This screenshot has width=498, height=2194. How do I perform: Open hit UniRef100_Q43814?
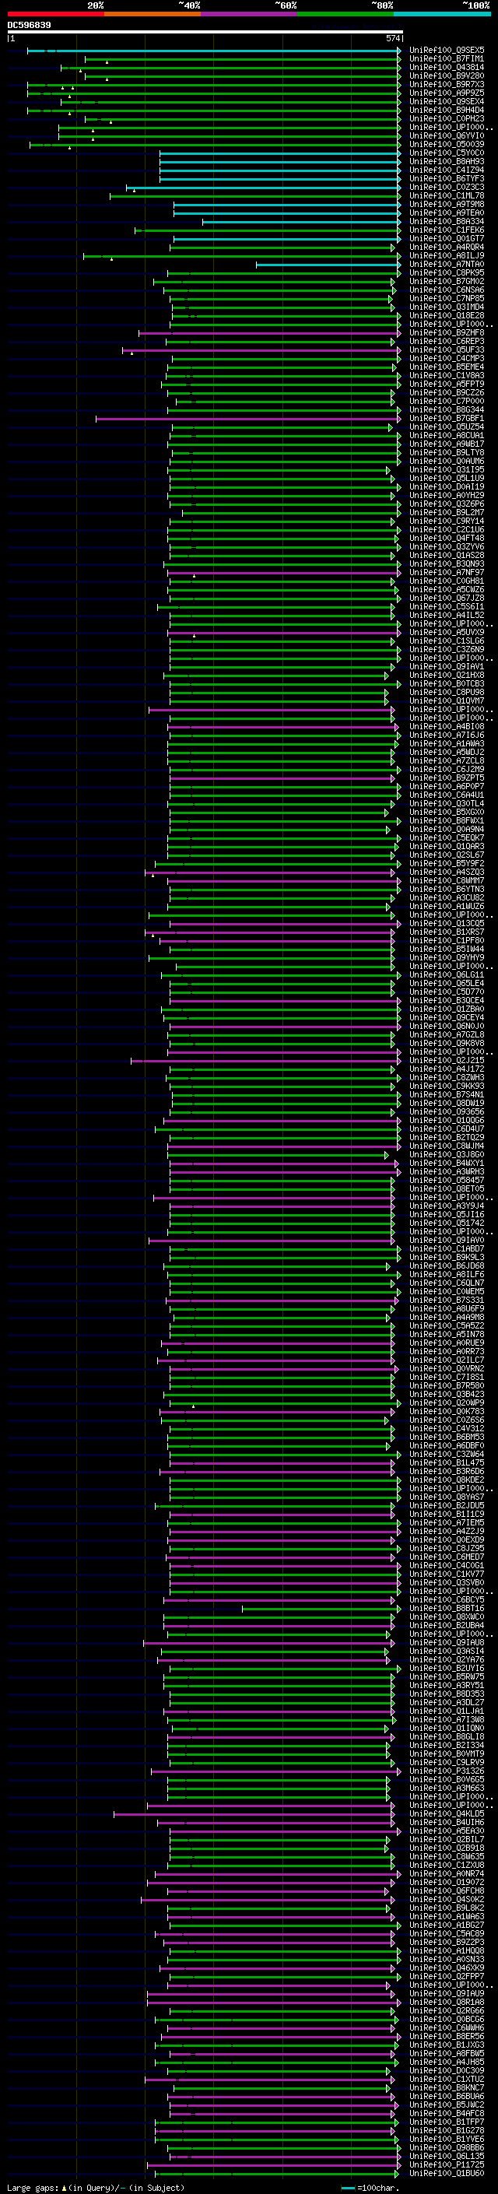(x=447, y=67)
